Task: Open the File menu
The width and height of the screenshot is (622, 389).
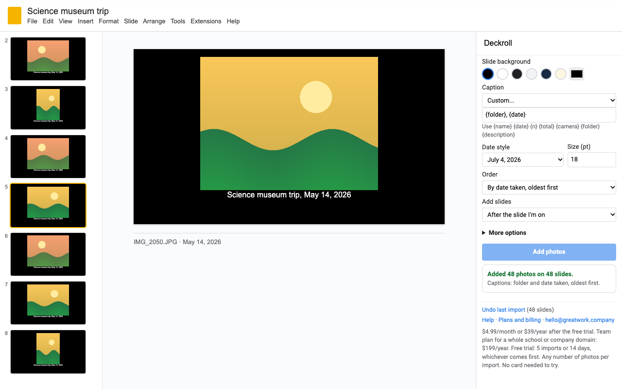Action: coord(32,21)
